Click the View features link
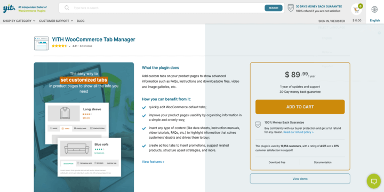Viewport: 384px width, 192px height. pos(153,162)
